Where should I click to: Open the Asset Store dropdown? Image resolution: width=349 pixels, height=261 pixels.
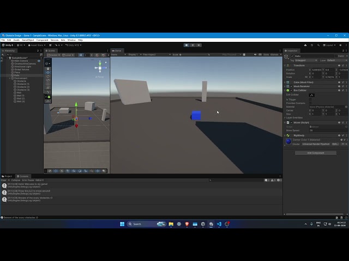pos(37,45)
